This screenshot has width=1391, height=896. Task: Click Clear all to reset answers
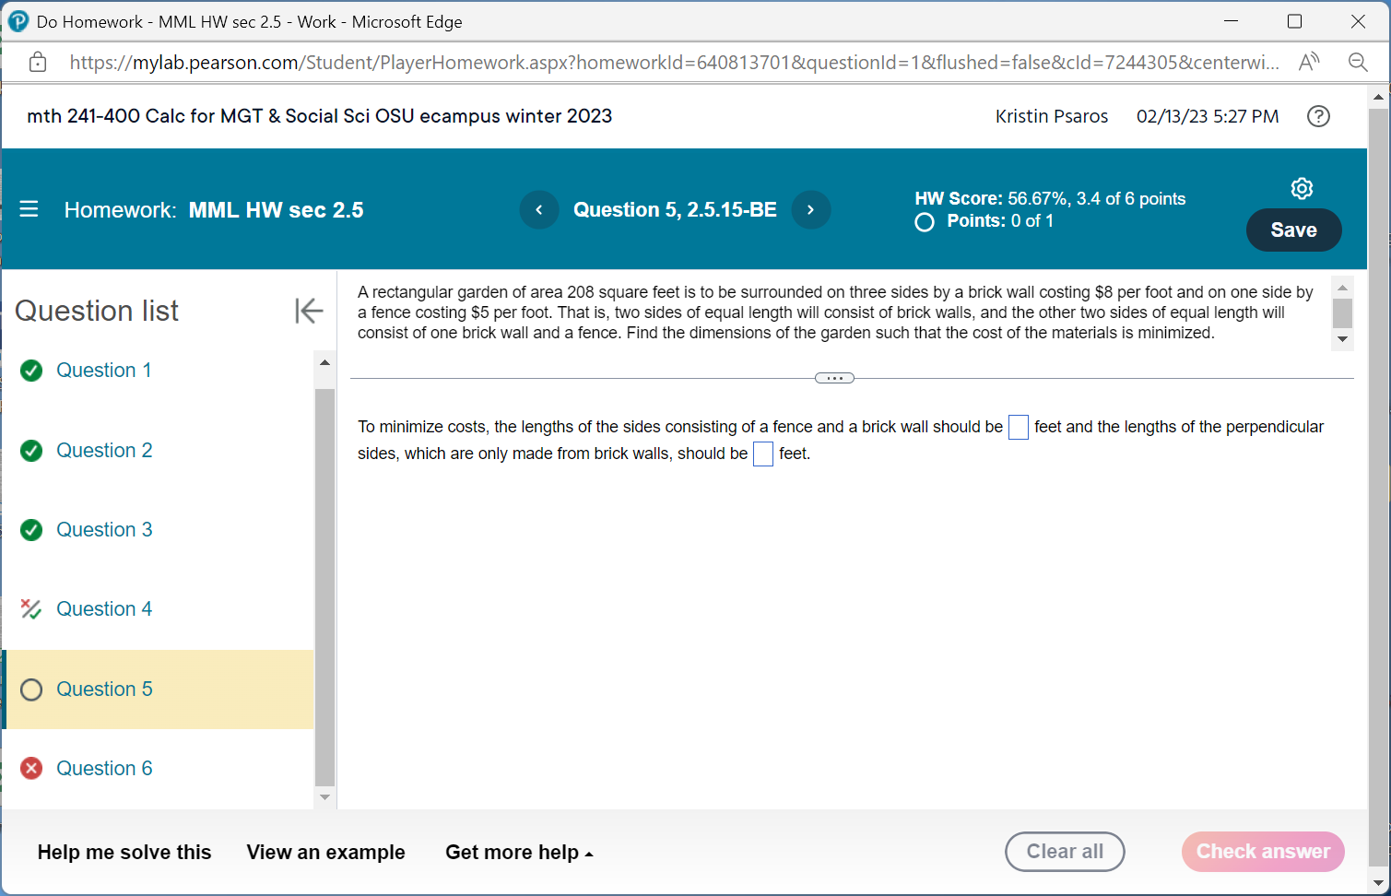[x=1065, y=852]
